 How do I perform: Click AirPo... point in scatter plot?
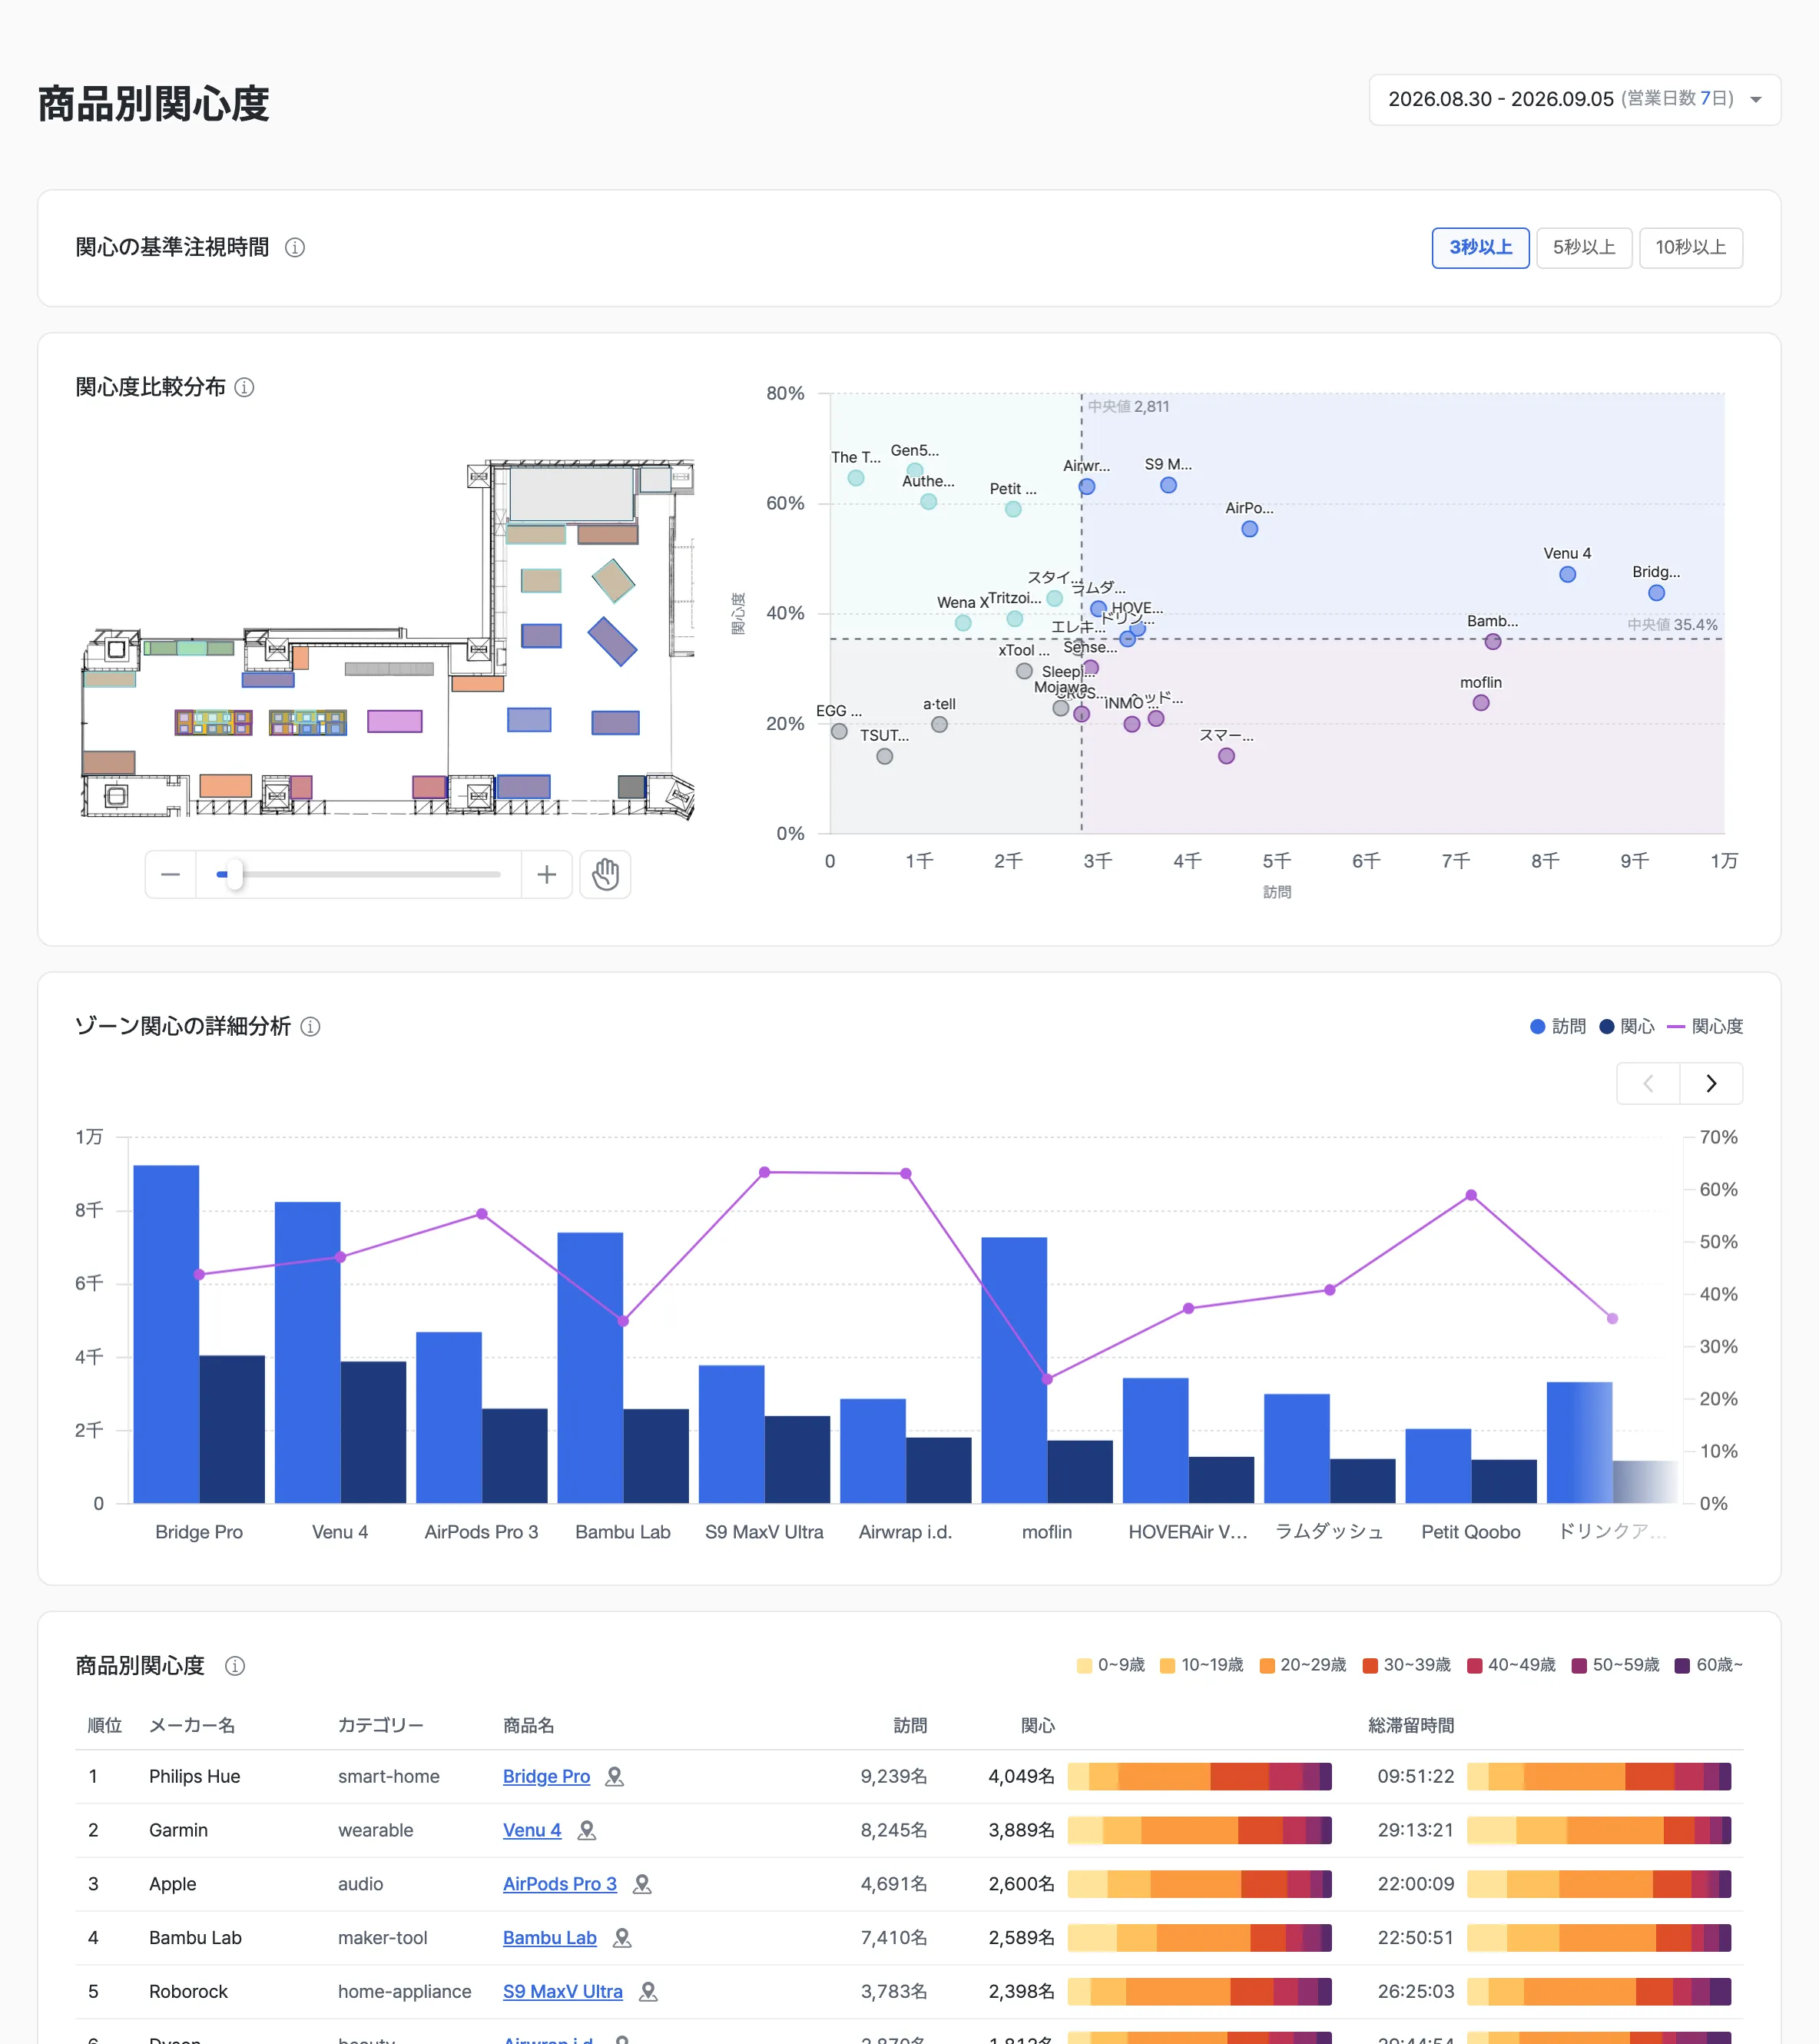click(x=1249, y=529)
